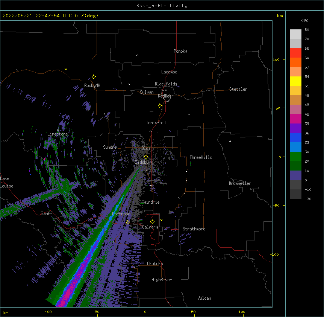Select the Olds label

coord(146,148)
